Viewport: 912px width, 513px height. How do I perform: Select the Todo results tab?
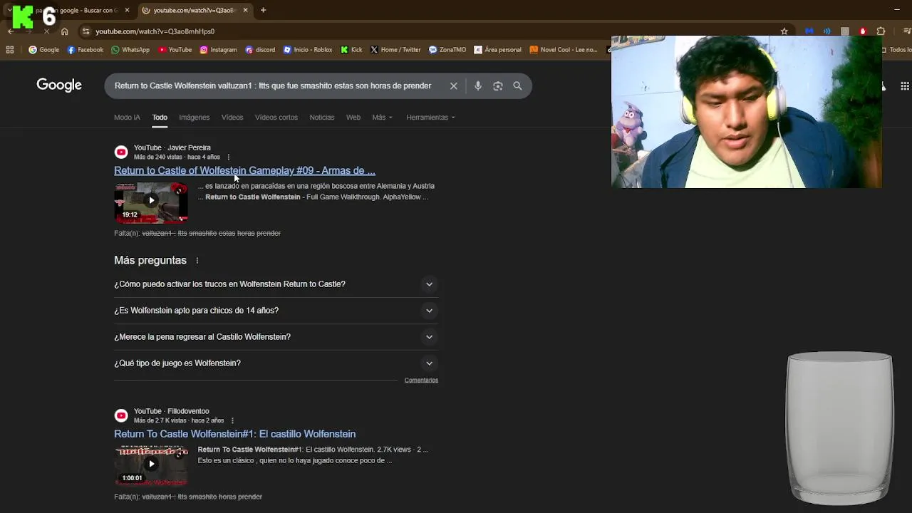pos(160,118)
